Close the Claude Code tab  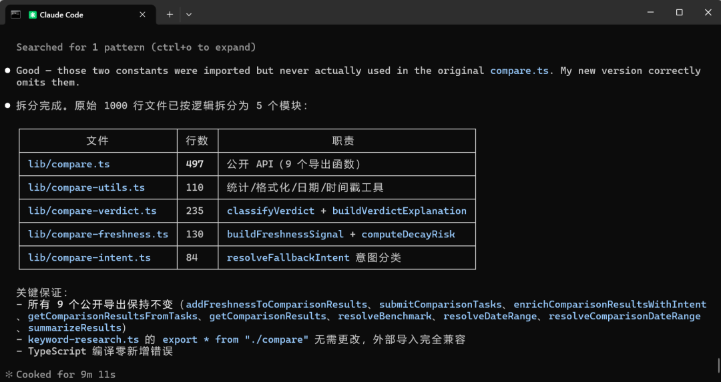coord(143,15)
